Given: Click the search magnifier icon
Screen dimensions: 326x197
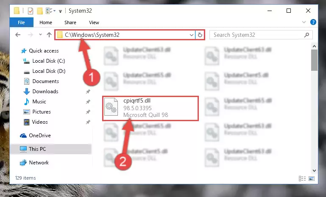Looking at the screenshot, I should click(306, 35).
